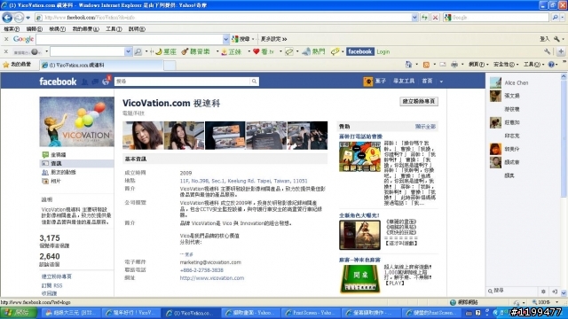The image size is (568, 319).
Task: Click the 聽音樂 guitar toolbar icon
Action: 195,51
